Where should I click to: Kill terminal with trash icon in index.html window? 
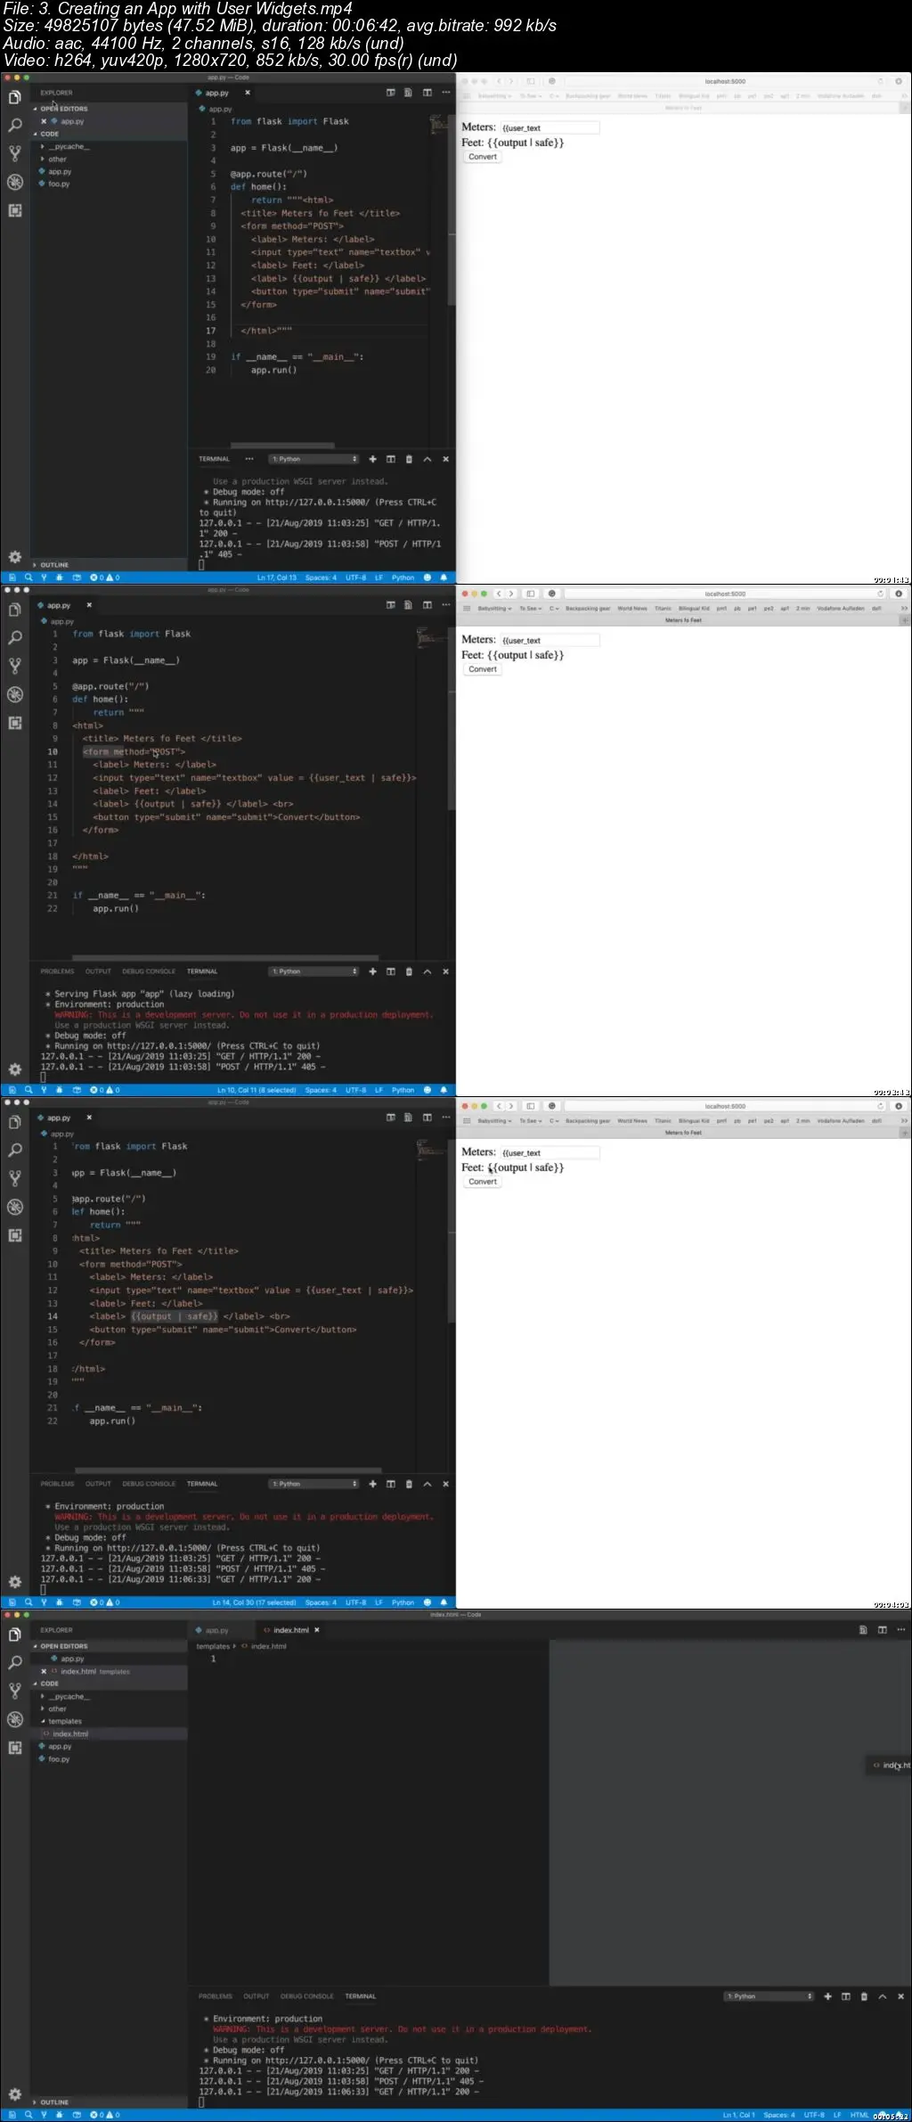coord(864,1996)
